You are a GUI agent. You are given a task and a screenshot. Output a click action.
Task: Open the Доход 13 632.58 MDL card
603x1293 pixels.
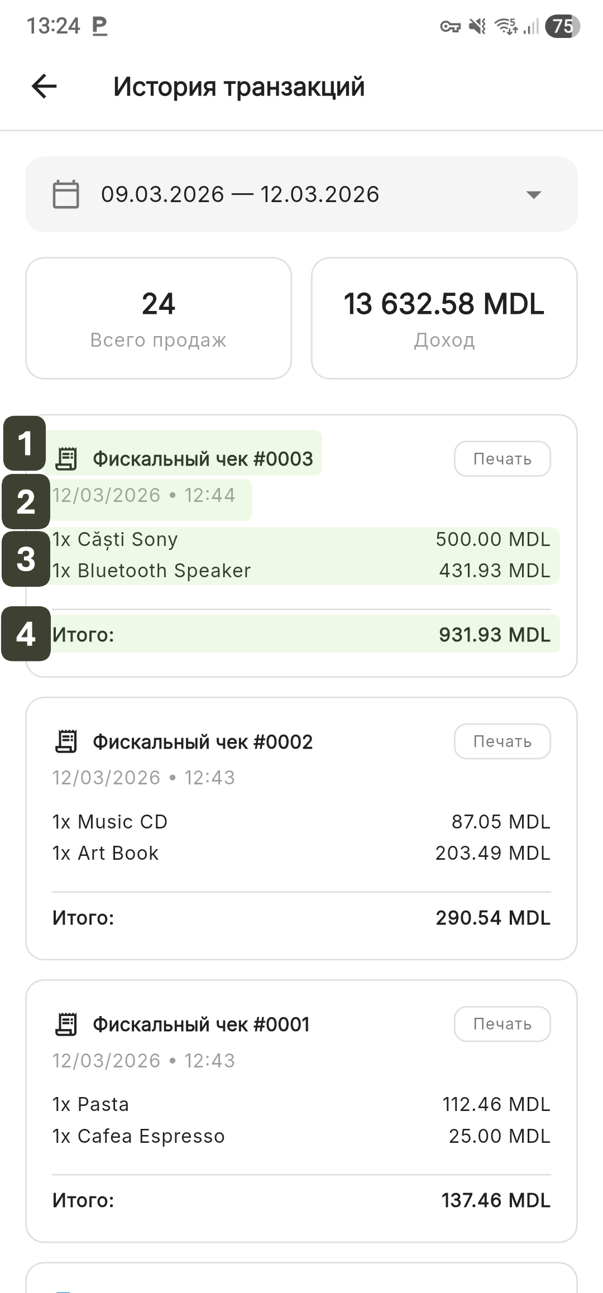444,318
